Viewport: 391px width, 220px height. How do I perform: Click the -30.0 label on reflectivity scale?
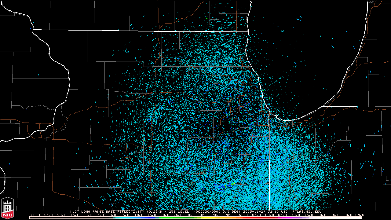point(34,215)
